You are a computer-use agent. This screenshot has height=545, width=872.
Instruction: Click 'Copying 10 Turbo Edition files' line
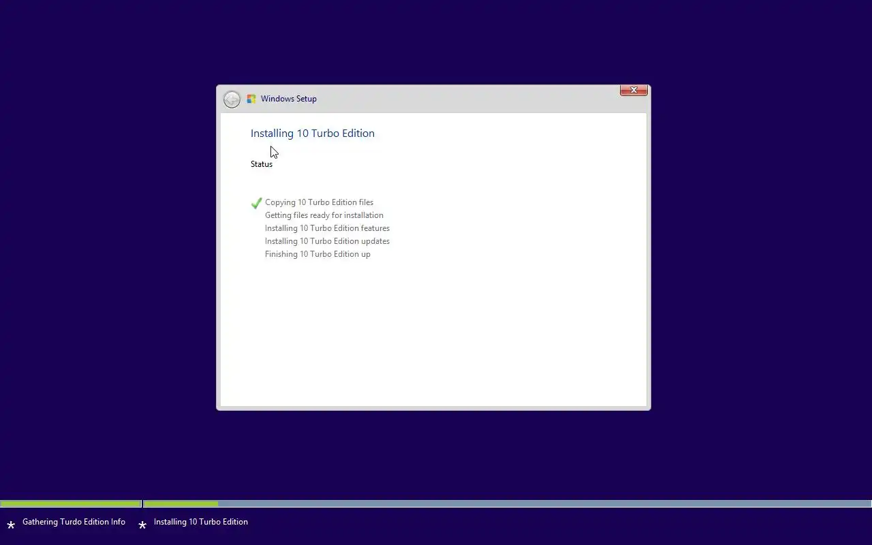click(319, 202)
